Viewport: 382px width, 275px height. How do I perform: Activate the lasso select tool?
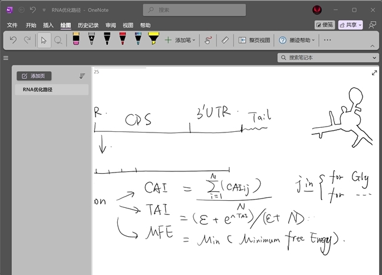click(x=58, y=40)
